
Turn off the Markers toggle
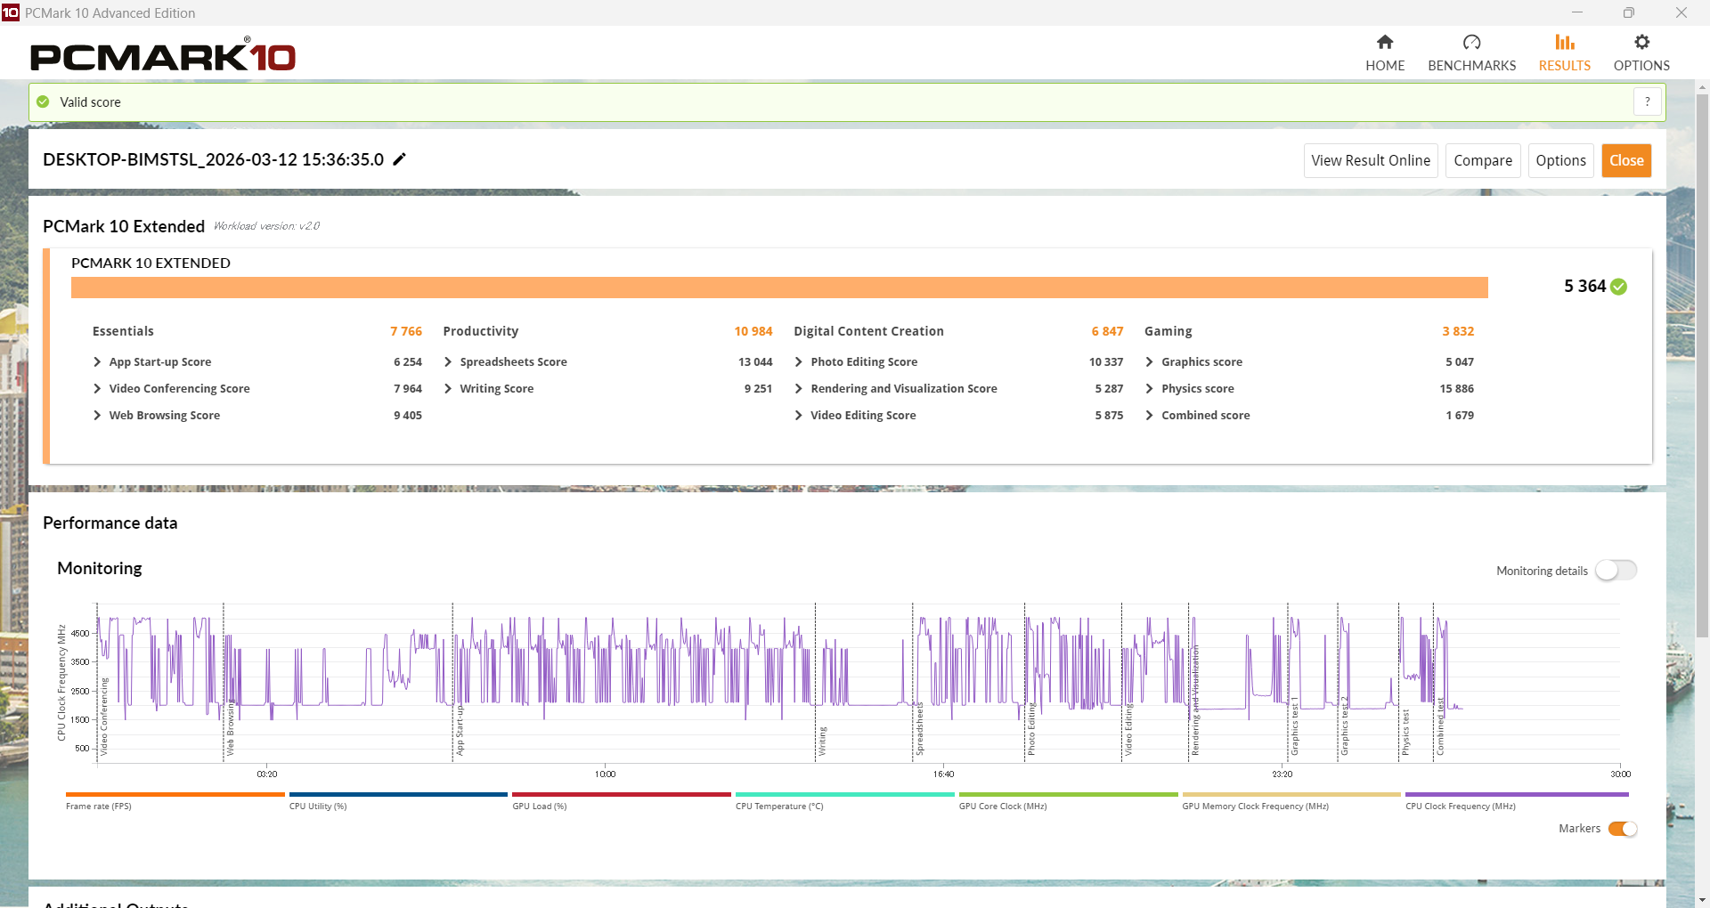pos(1622,829)
